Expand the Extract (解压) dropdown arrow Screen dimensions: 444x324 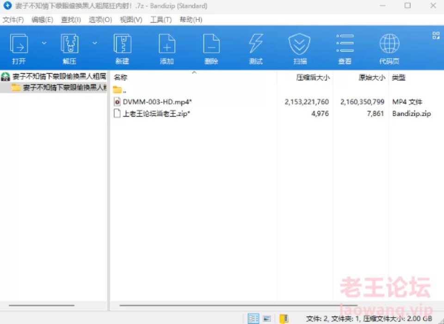point(94,43)
